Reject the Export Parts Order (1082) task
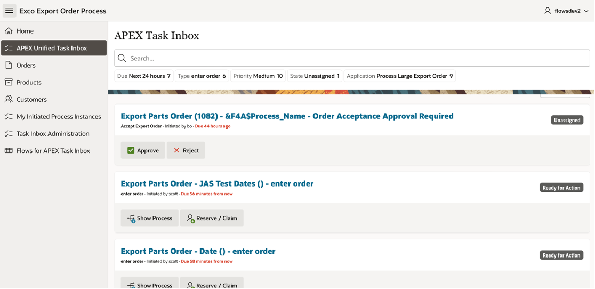This screenshot has height=289, width=595. (186, 150)
